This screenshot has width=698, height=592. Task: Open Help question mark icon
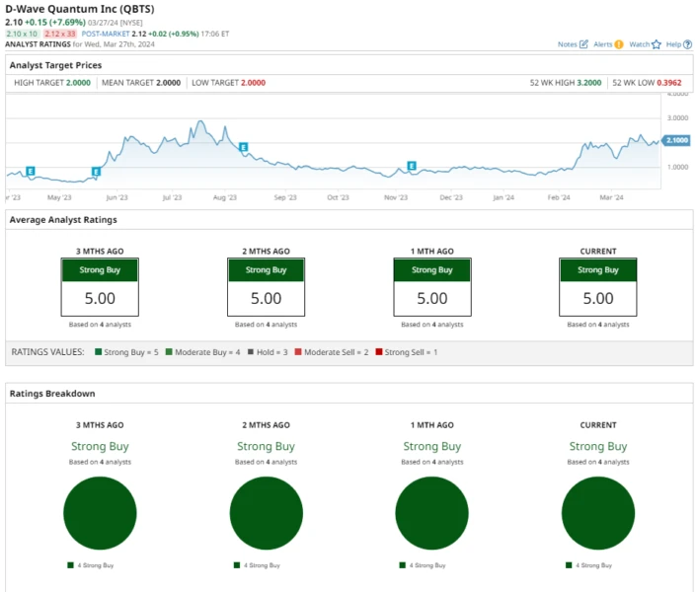click(687, 44)
